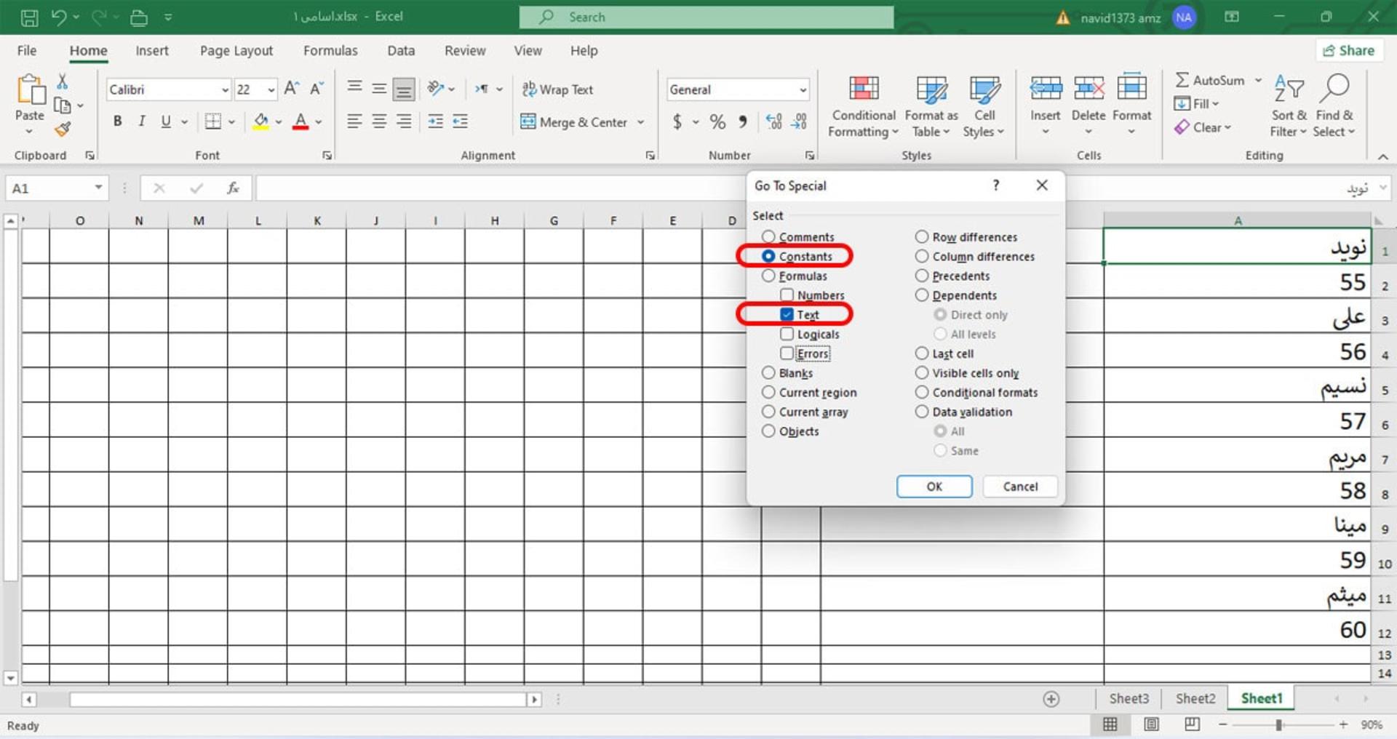The image size is (1397, 739).
Task: Switch to the Insert ribbon tab
Action: 152,50
